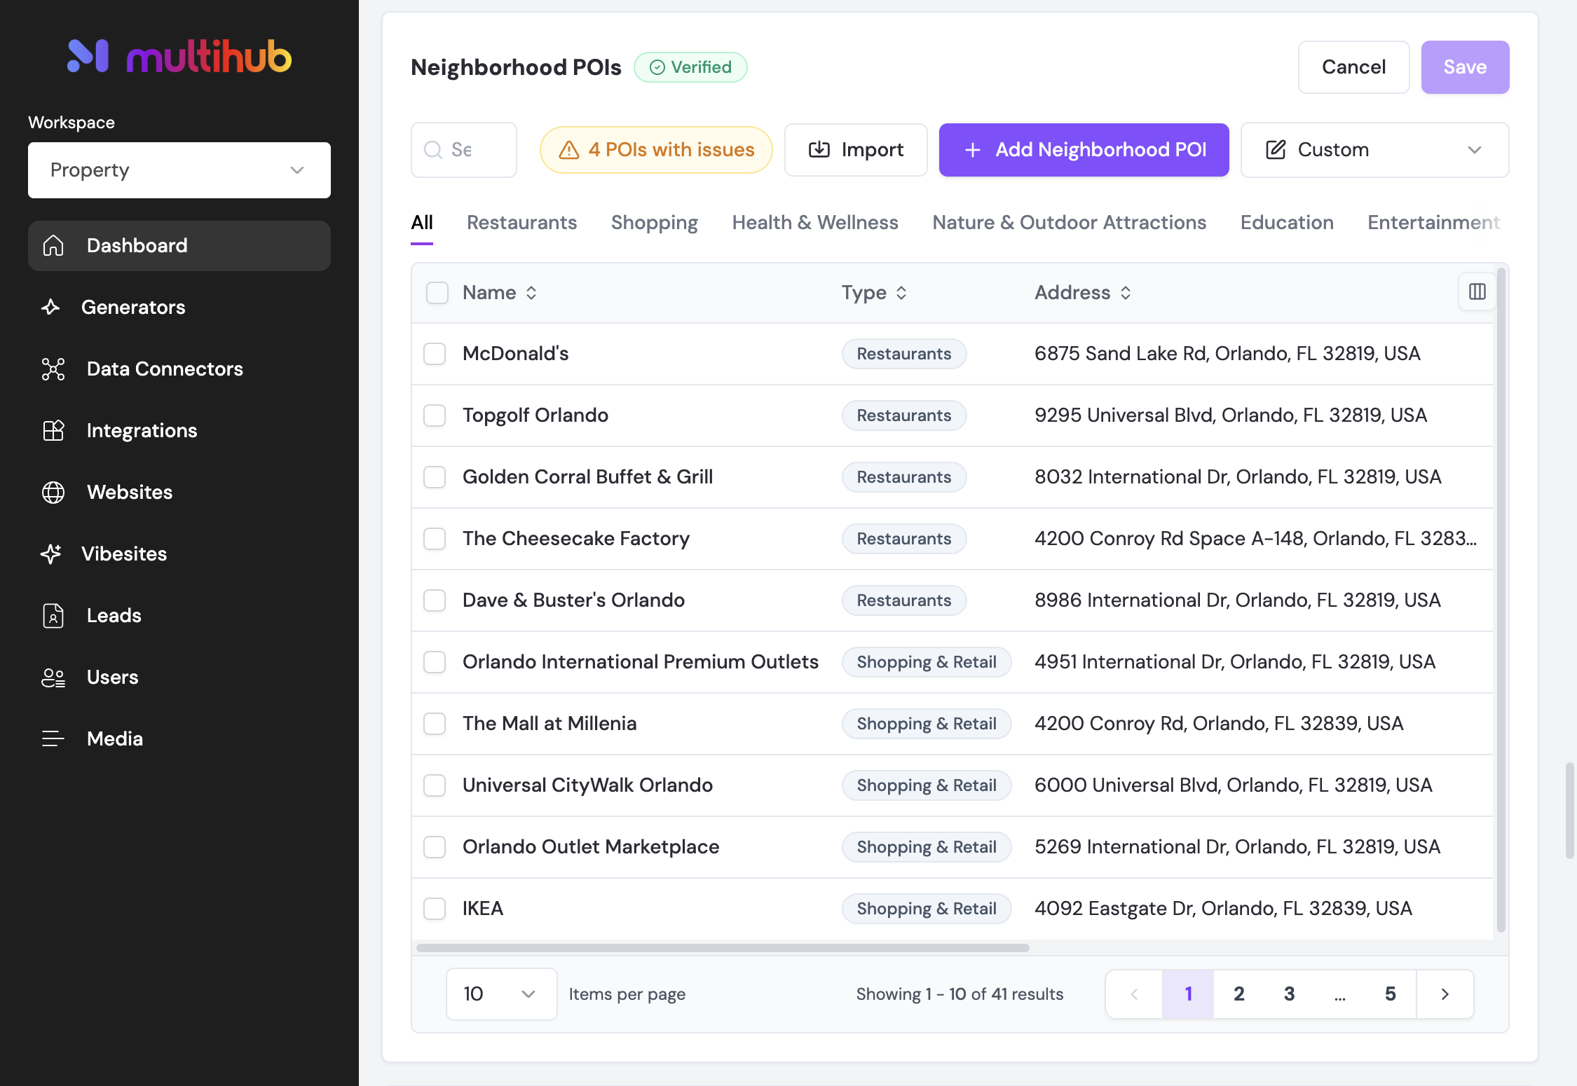Click the Save button
1577x1086 pixels.
[1465, 67]
